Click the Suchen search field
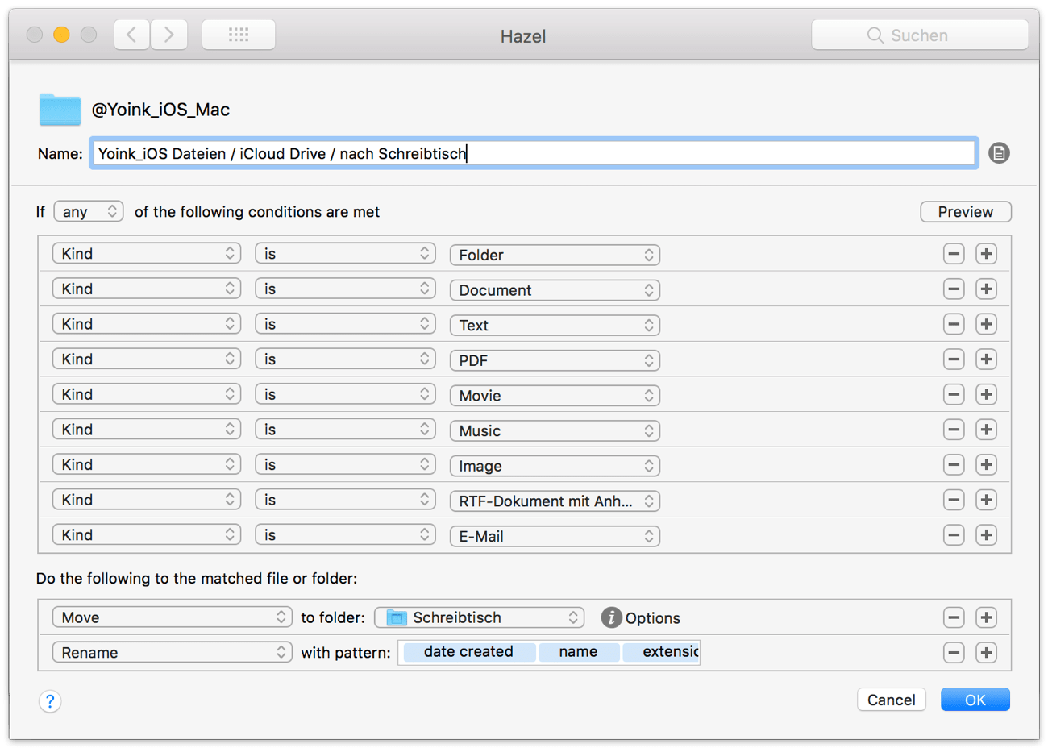The image size is (1048, 748). (x=920, y=35)
